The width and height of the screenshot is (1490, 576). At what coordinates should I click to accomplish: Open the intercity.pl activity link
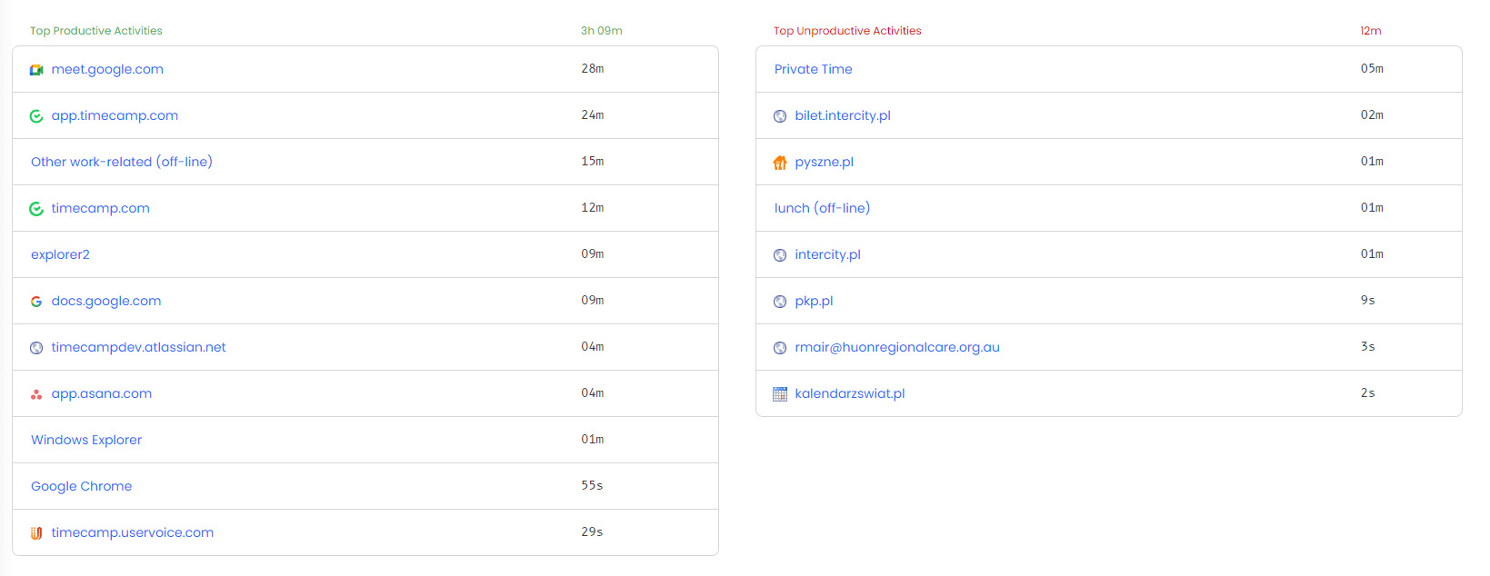pos(827,254)
